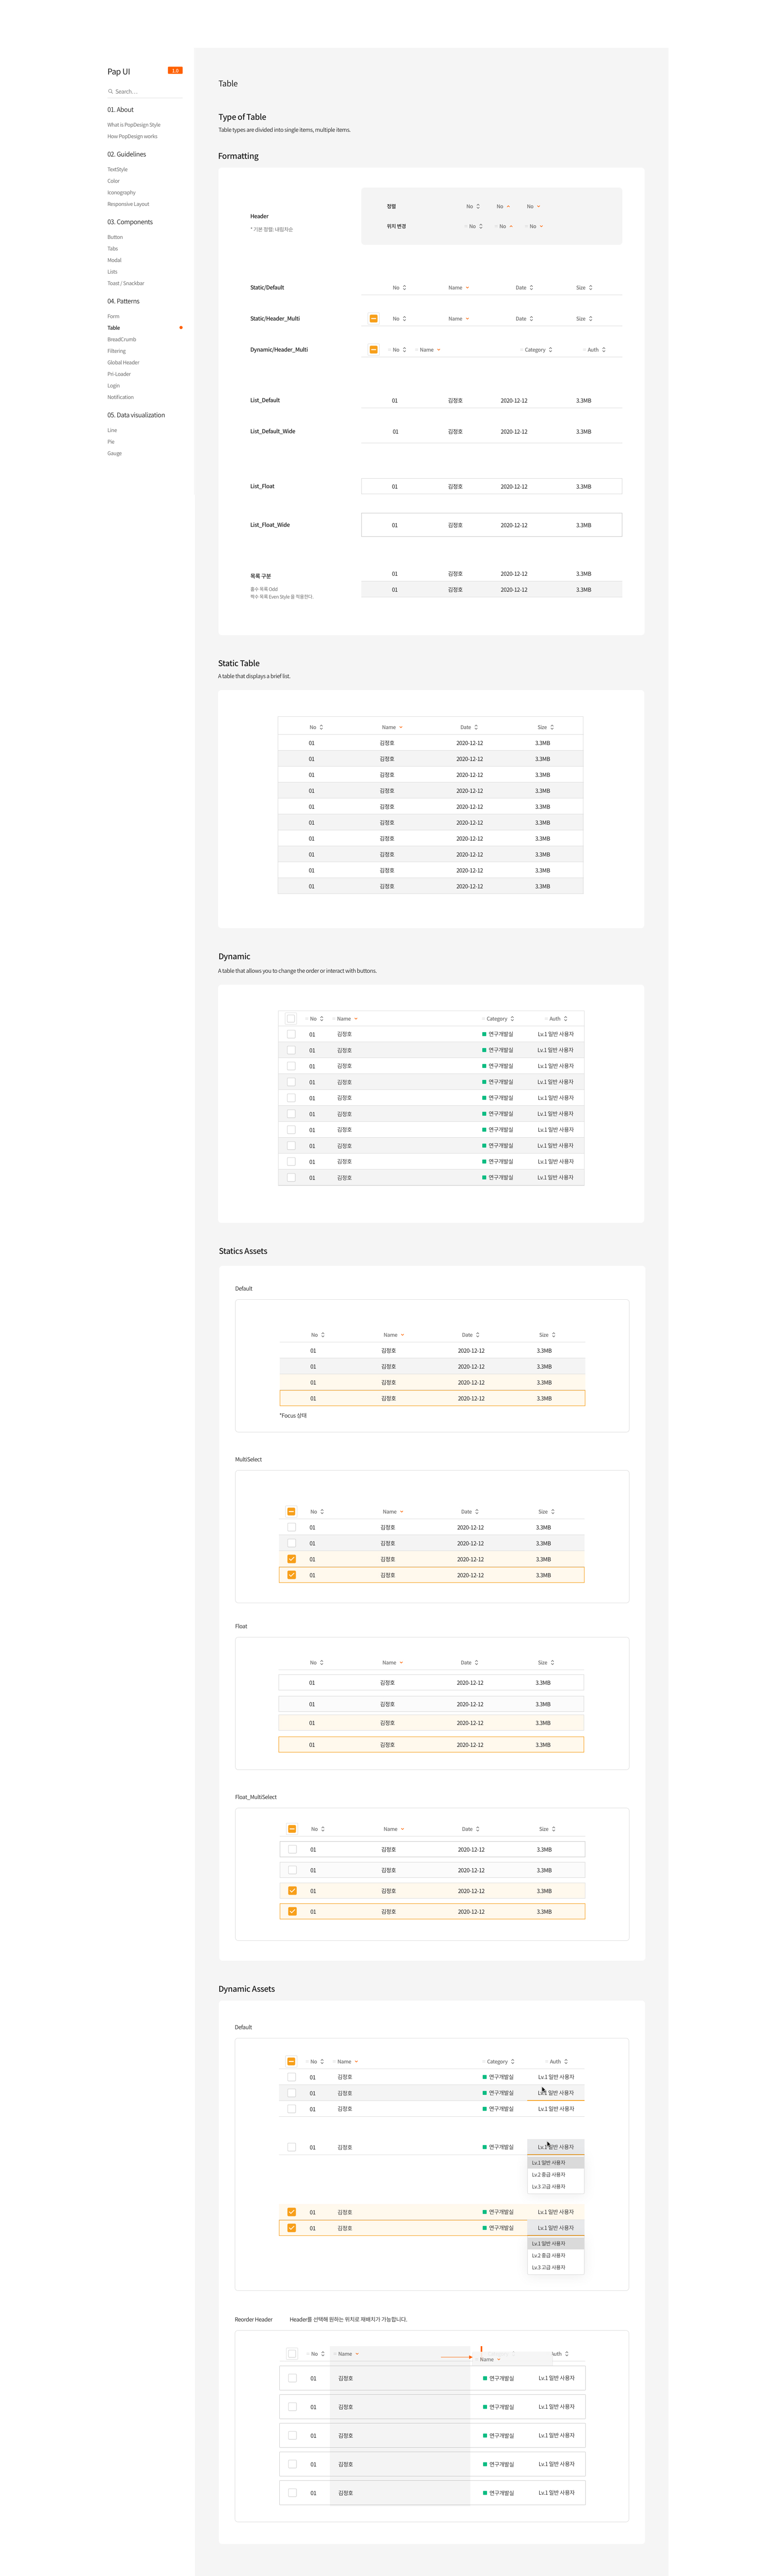This screenshot has height=2576, width=764.
Task: Open Toast / Snackbar in the sidebar
Action: pos(126,283)
